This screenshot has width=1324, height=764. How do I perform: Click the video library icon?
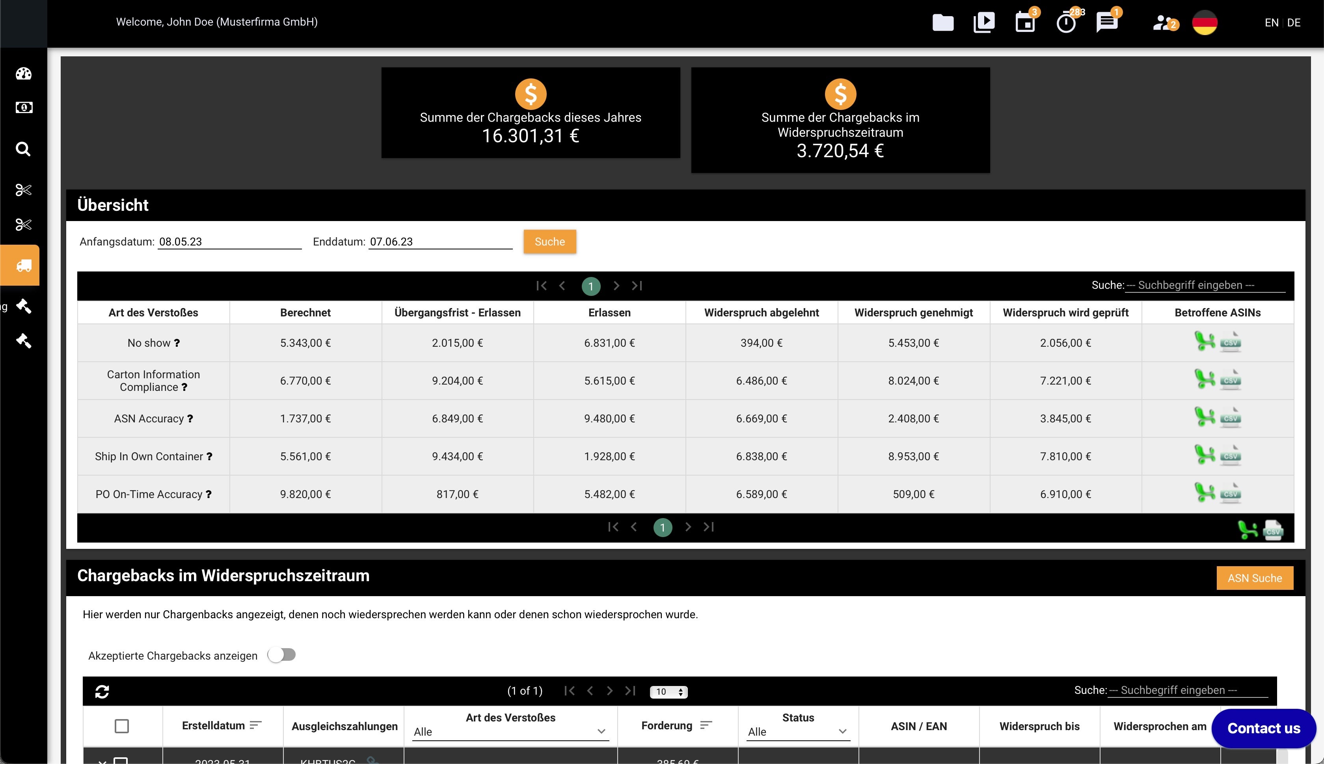(984, 22)
